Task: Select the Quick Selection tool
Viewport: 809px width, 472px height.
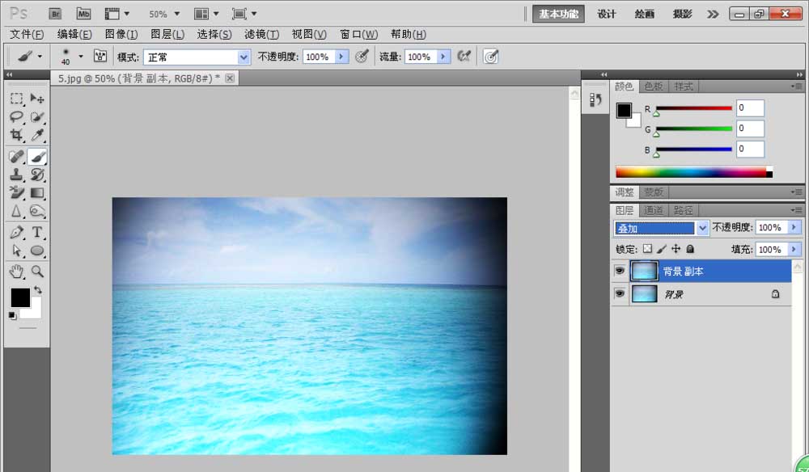Action: click(37, 117)
